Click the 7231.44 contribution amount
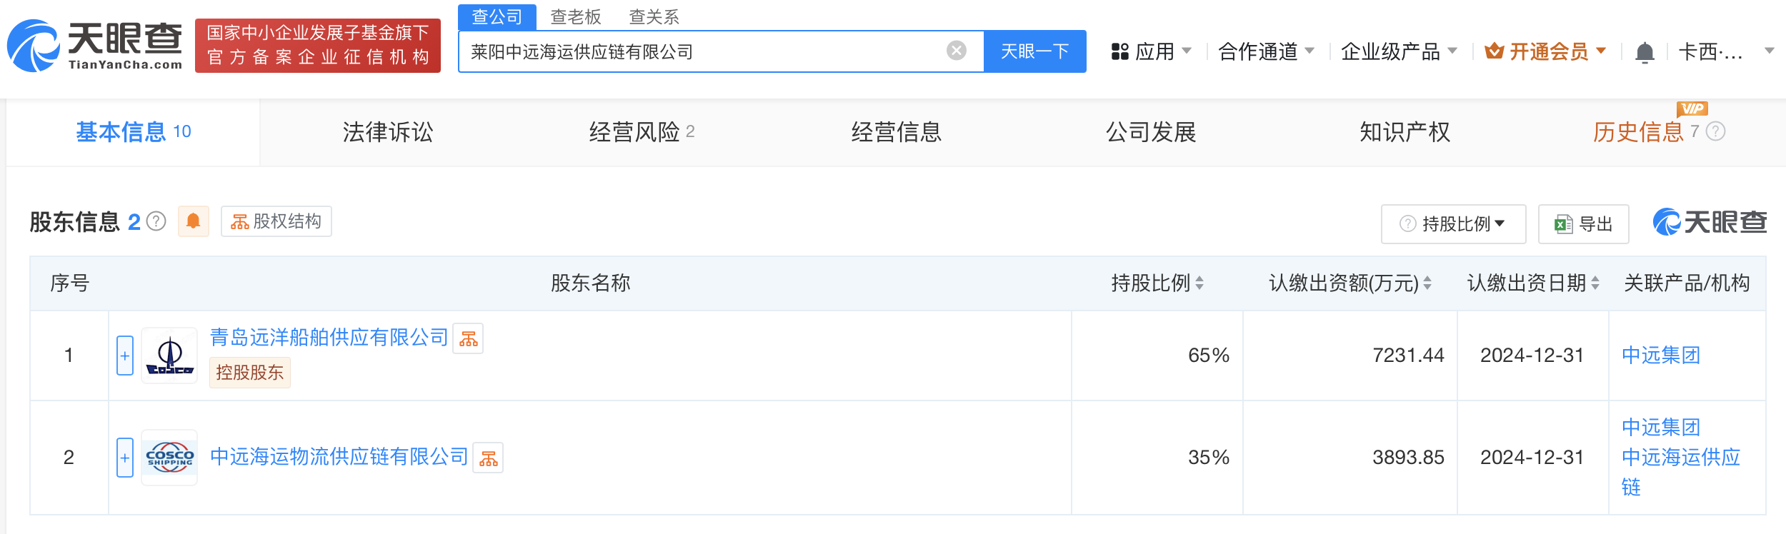The height and width of the screenshot is (534, 1786). pos(1408,356)
